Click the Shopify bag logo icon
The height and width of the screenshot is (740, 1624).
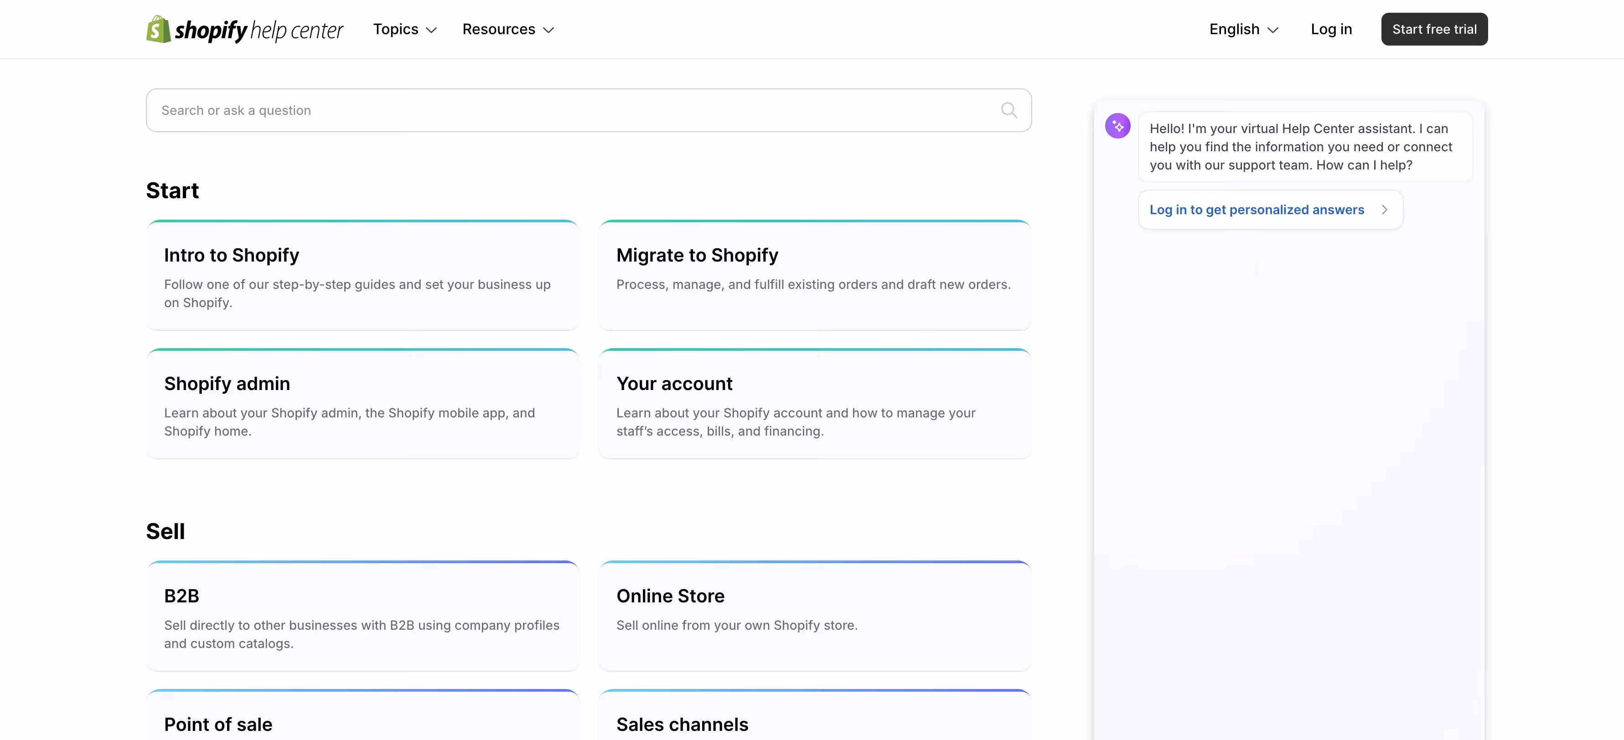coord(158,29)
